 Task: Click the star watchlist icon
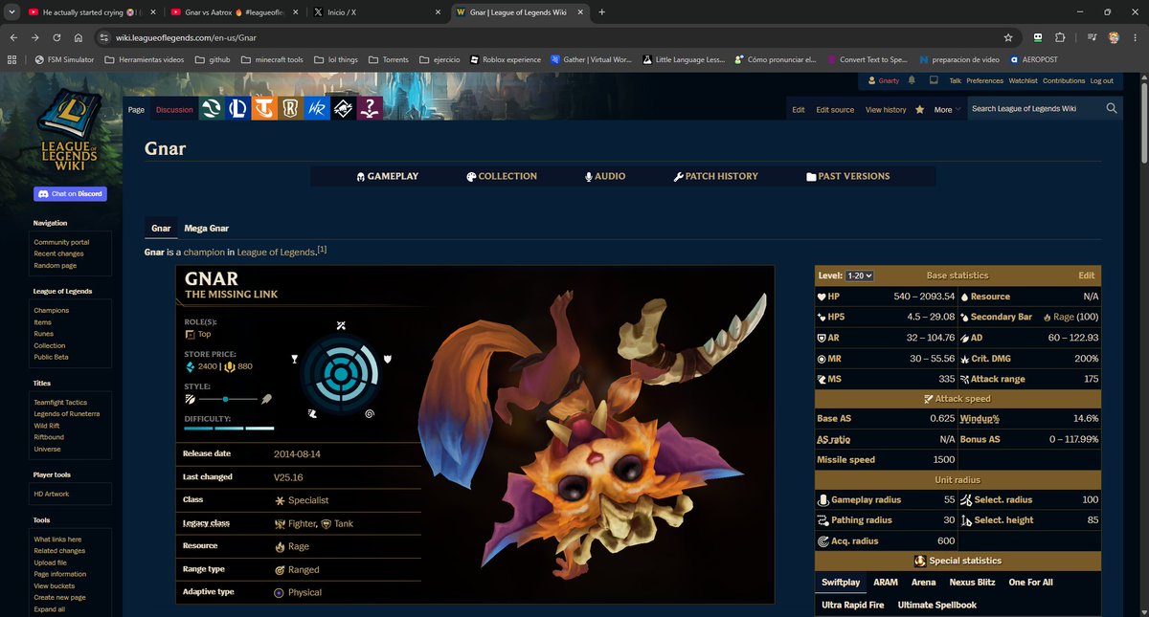click(919, 109)
